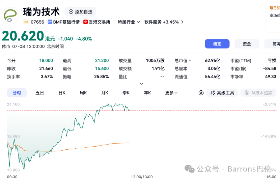Screen dimensions: 280x180
Task: Click the 流通值 value 56.44亿
Action: (213, 77)
